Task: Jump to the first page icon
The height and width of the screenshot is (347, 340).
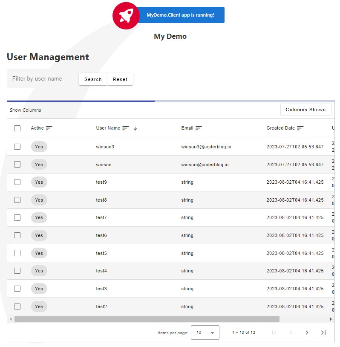Action: (x=274, y=333)
